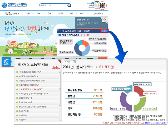
Task: Select the 일반정보 tab
Action: pyautogui.click(x=6, y=61)
